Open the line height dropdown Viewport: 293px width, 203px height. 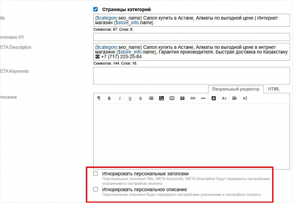[245, 98]
